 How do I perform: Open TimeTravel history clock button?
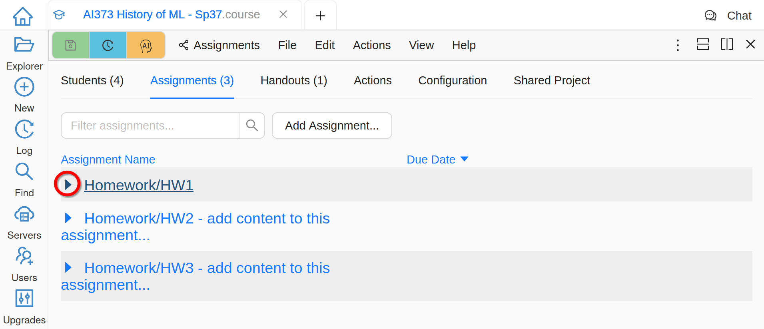click(x=108, y=46)
